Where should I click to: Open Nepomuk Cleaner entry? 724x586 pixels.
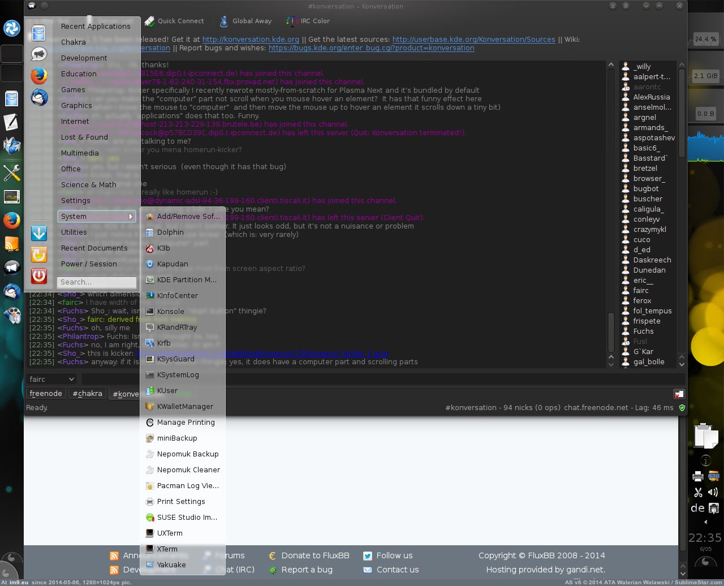183,470
